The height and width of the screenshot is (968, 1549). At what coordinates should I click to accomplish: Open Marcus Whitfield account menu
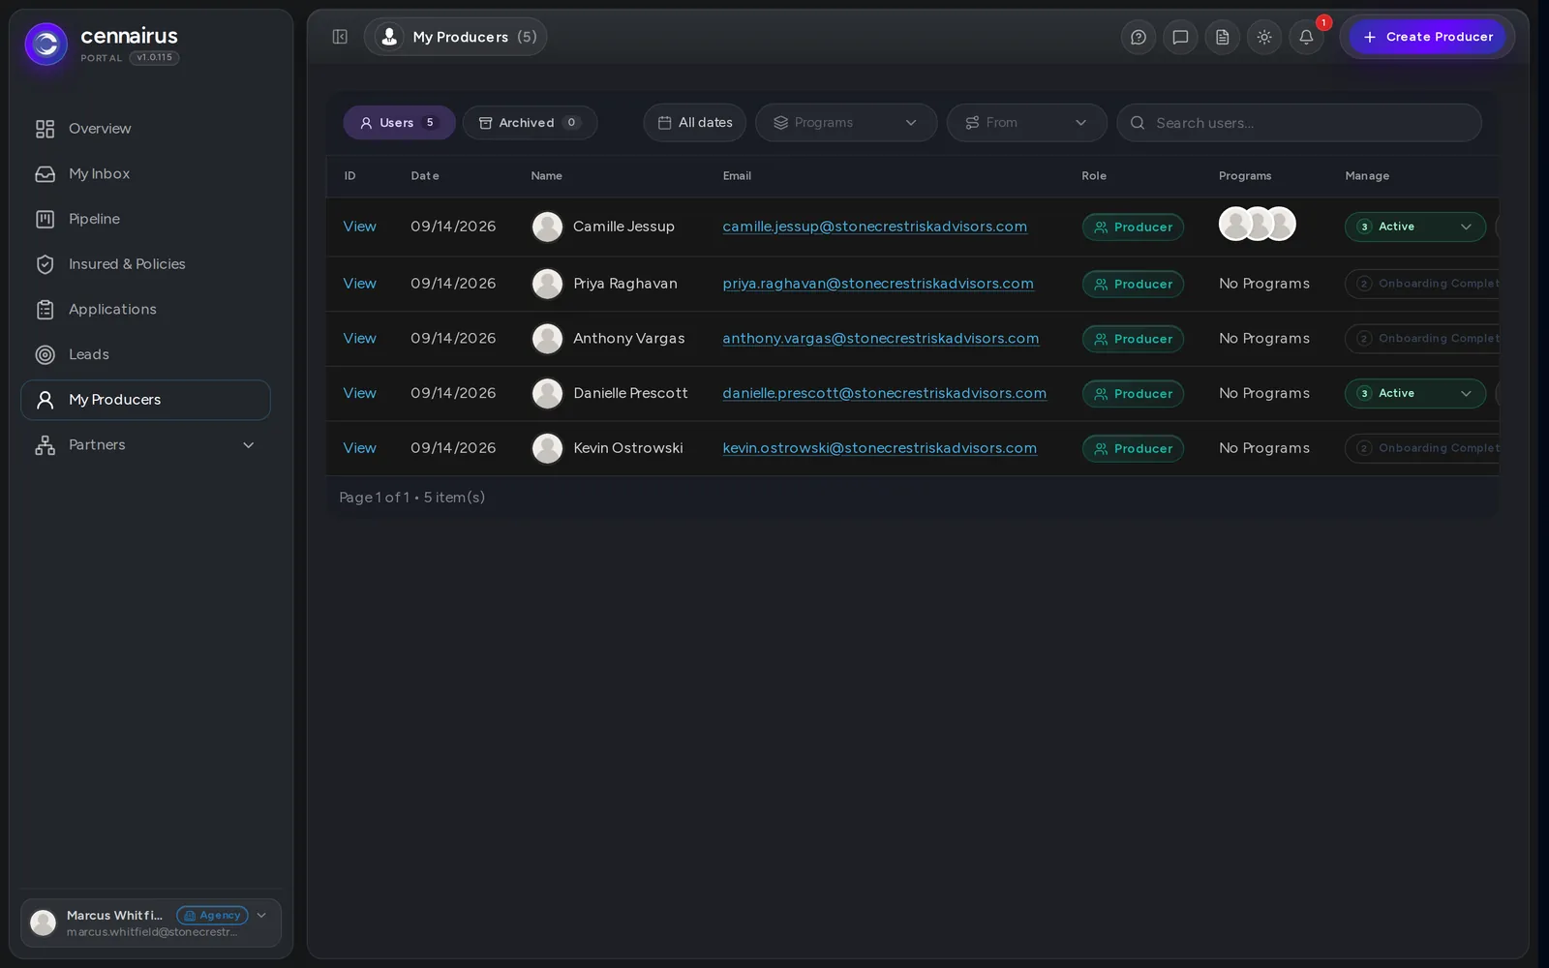[151, 923]
